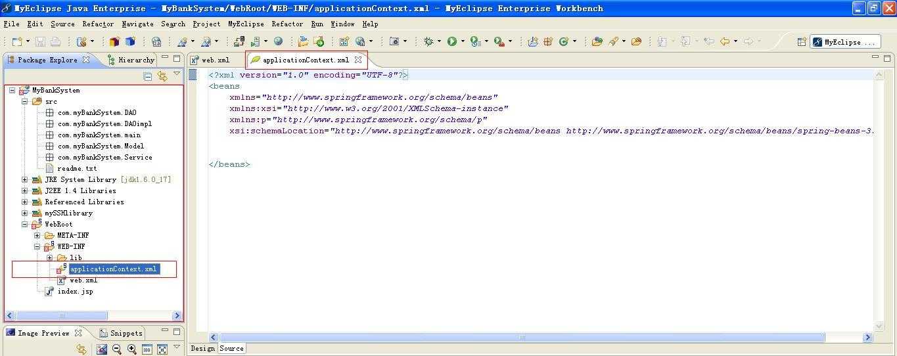Click the camera capture toolbar icon
Image resolution: width=897 pixels, height=356 pixels.
tap(394, 41)
